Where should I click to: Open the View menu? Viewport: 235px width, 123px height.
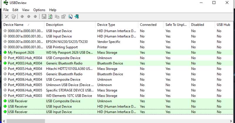coord(26,10)
